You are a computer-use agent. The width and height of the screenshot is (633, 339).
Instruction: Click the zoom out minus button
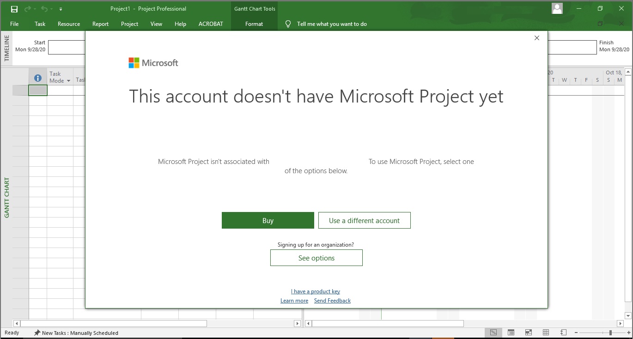576,333
